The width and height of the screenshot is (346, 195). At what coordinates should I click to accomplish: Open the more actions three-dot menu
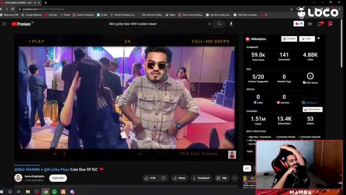(x=235, y=178)
